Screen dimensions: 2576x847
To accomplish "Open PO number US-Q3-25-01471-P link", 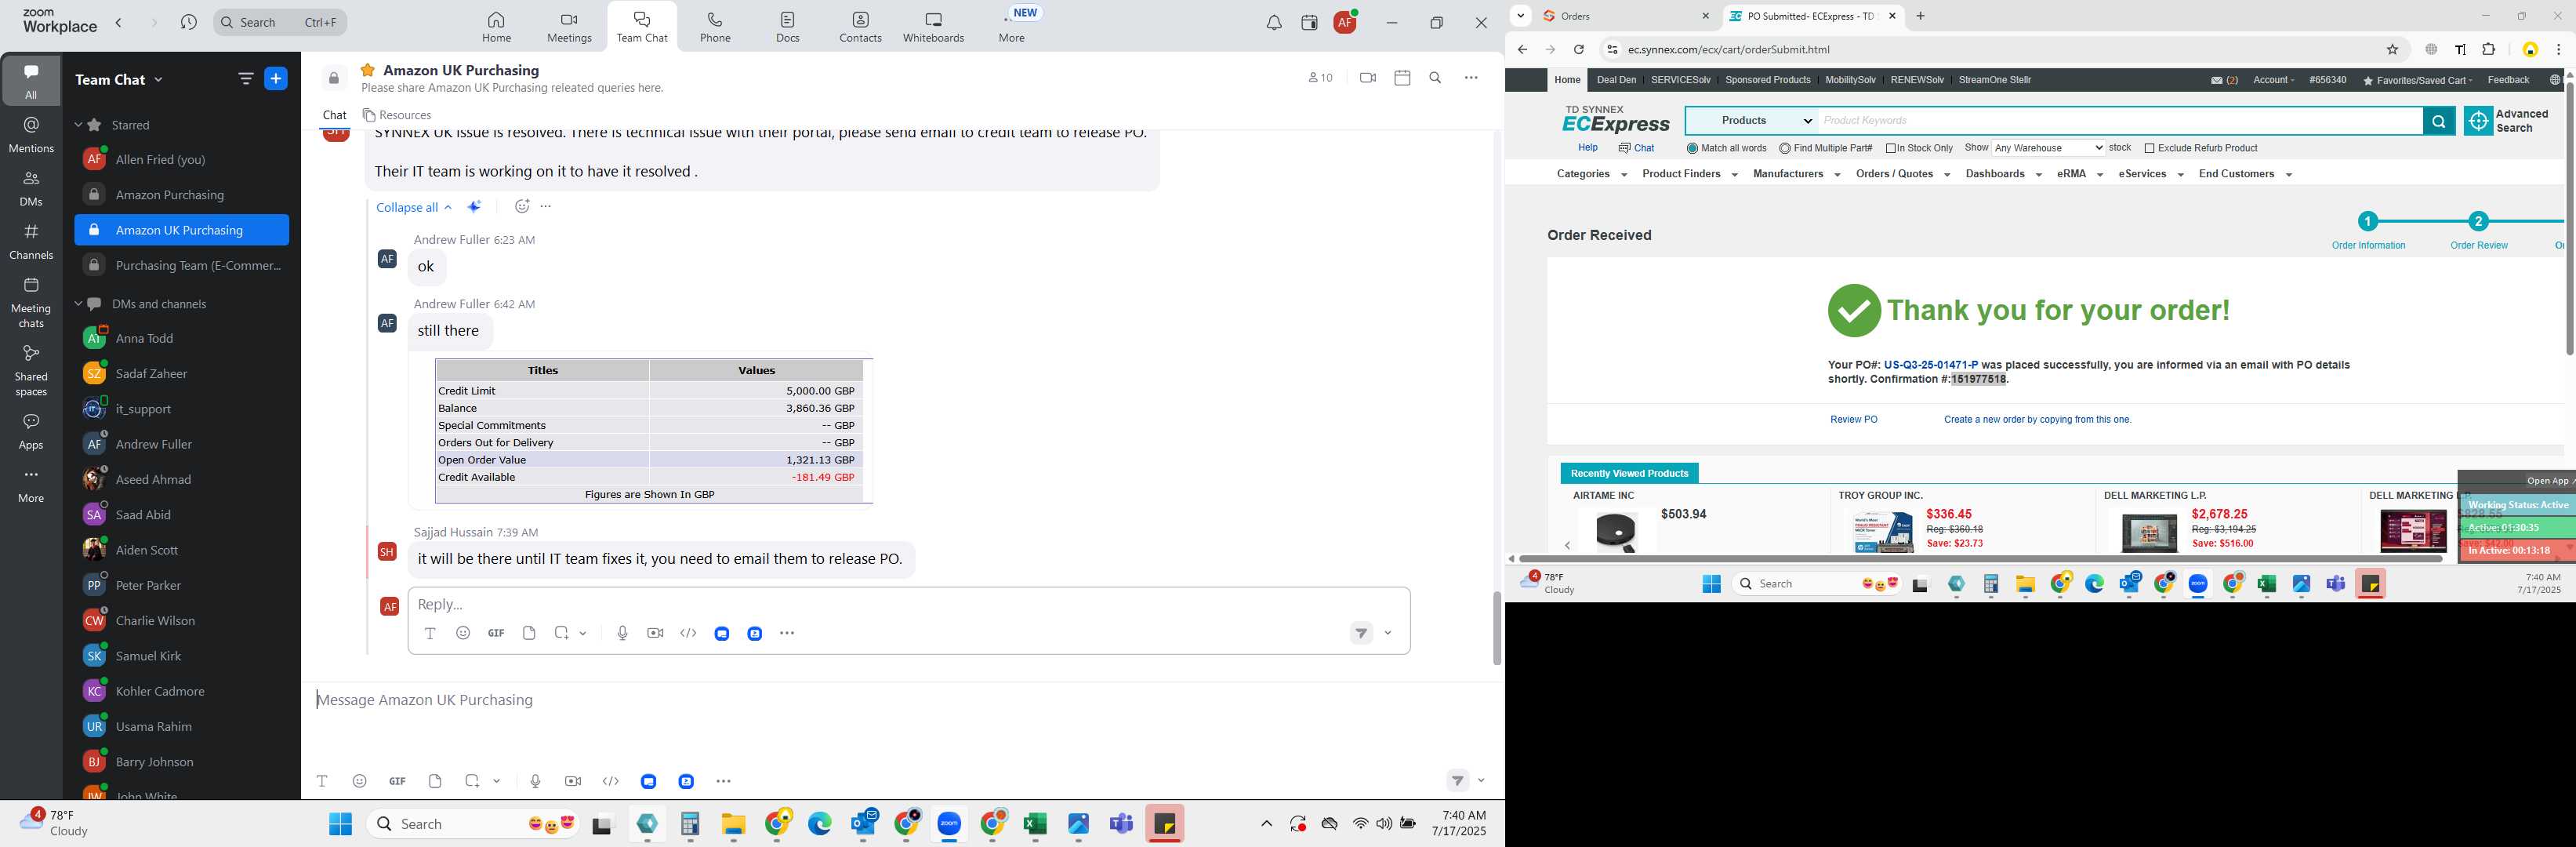I will coord(1930,365).
